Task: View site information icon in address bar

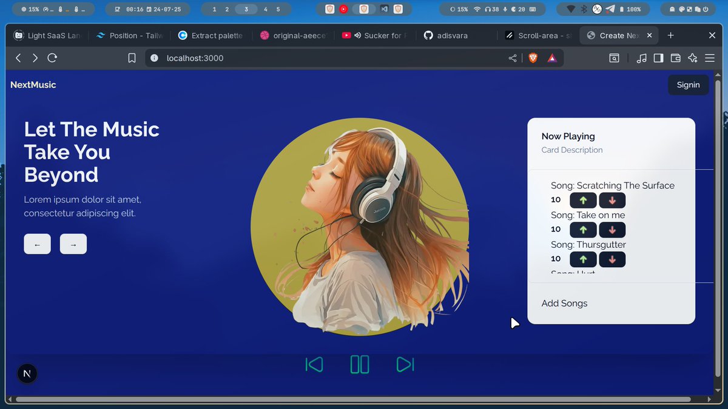Action: tap(154, 58)
